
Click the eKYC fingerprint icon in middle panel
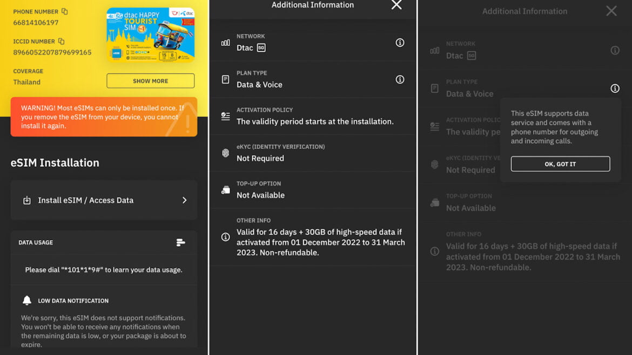tap(226, 153)
